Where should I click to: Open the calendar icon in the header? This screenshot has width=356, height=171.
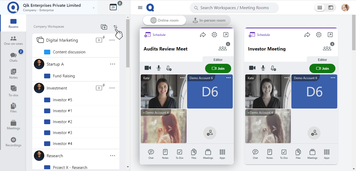coord(113,7)
